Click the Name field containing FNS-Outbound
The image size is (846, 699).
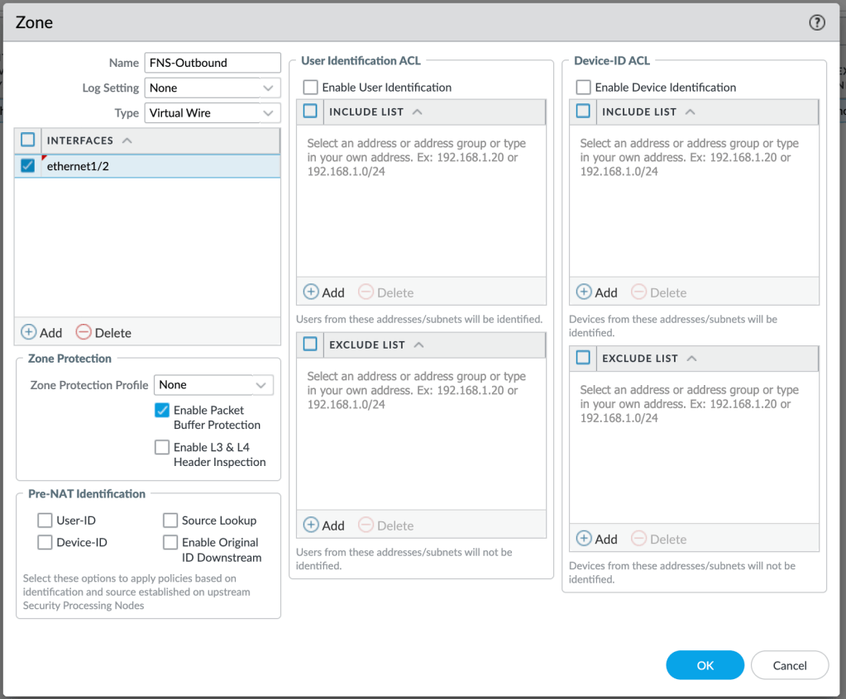click(x=213, y=63)
